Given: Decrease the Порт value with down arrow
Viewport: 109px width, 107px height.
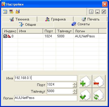Looking at the screenshot, I should click(75, 86).
